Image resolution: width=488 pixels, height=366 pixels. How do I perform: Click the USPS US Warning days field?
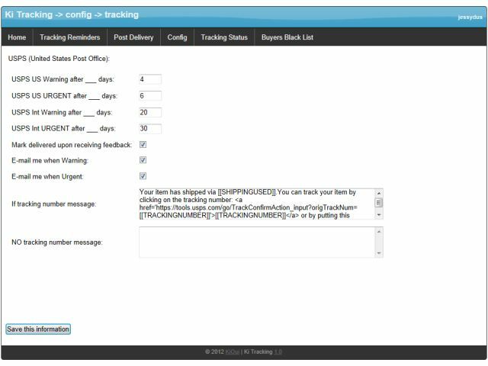point(149,79)
